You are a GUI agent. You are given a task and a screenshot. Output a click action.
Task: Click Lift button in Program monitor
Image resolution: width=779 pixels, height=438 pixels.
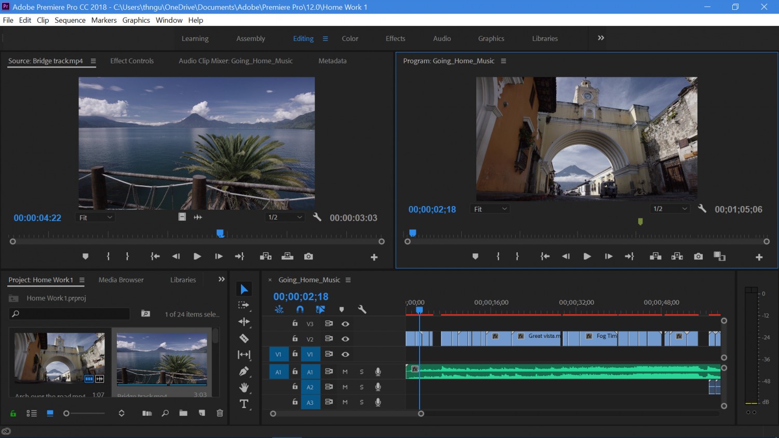(655, 256)
